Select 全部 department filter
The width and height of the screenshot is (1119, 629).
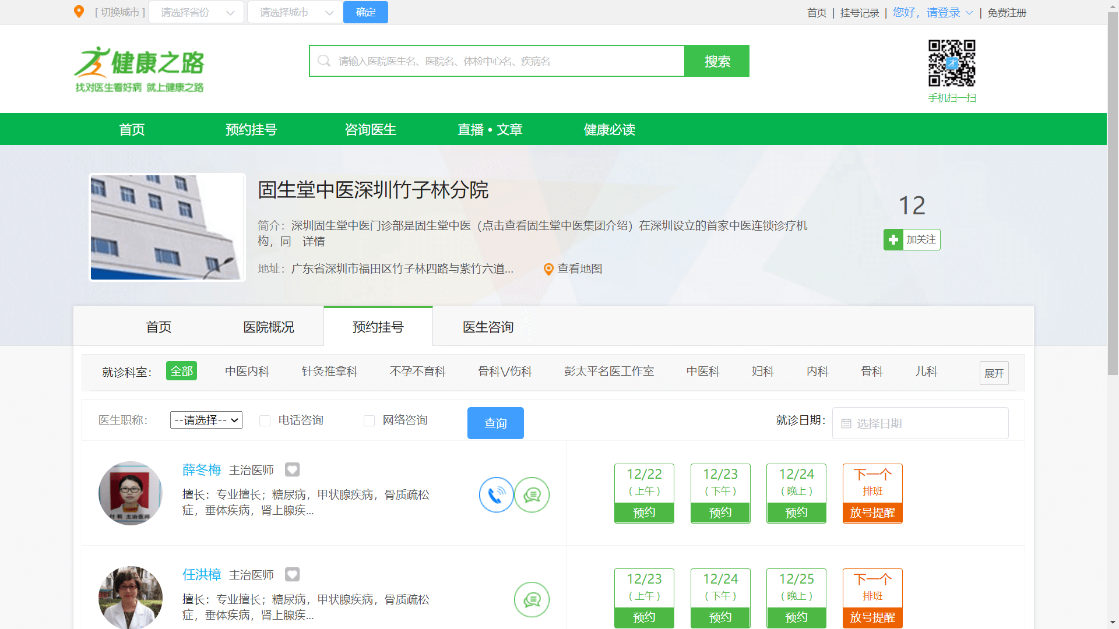[181, 371]
